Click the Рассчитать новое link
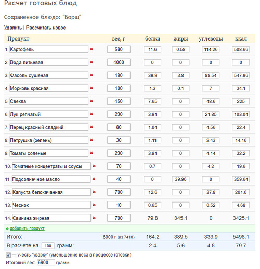The image size is (260, 269). [46, 28]
